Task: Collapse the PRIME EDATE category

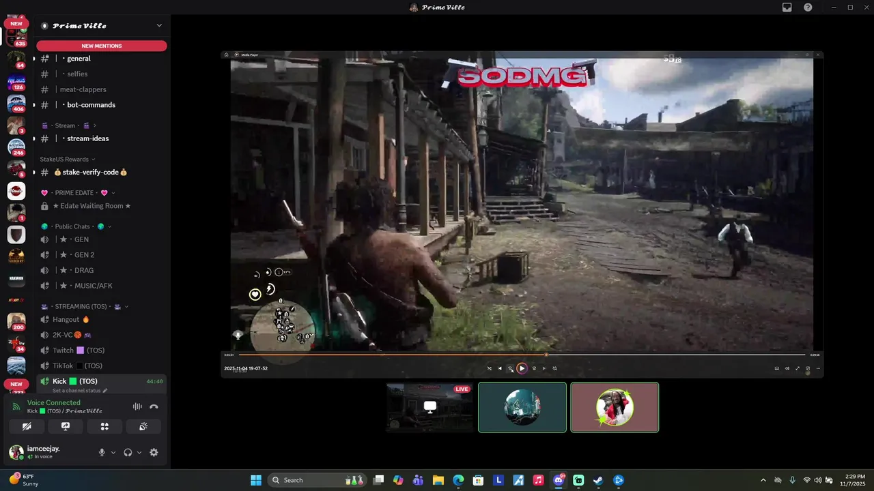Action: [x=78, y=193]
